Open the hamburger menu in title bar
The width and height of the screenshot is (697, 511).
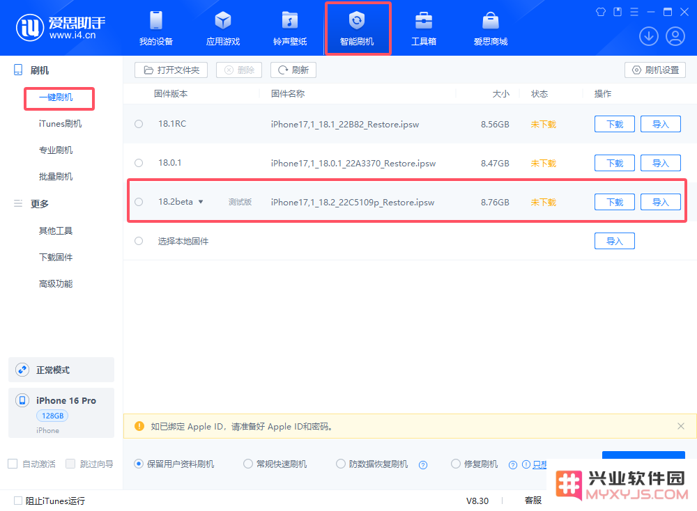[634, 12]
